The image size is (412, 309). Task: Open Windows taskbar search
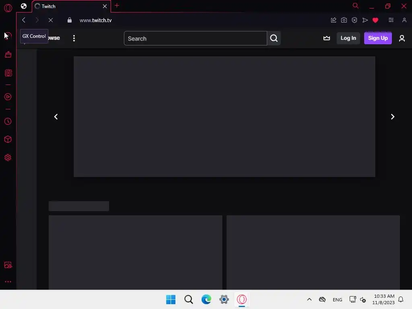pos(189,299)
